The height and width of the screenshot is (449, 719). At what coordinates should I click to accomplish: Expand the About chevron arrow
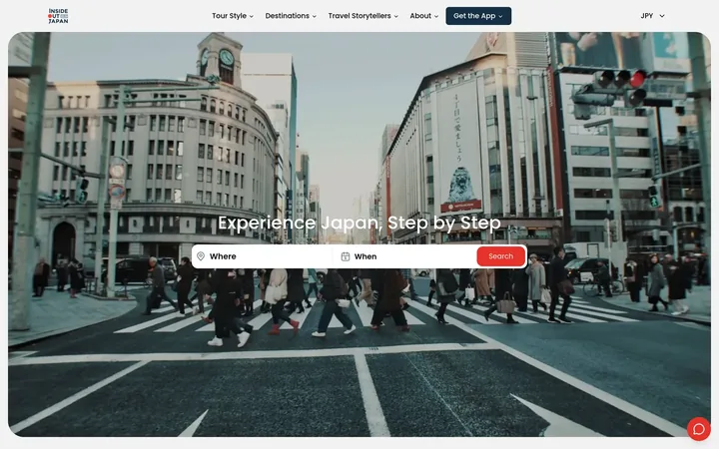pyautogui.click(x=436, y=16)
